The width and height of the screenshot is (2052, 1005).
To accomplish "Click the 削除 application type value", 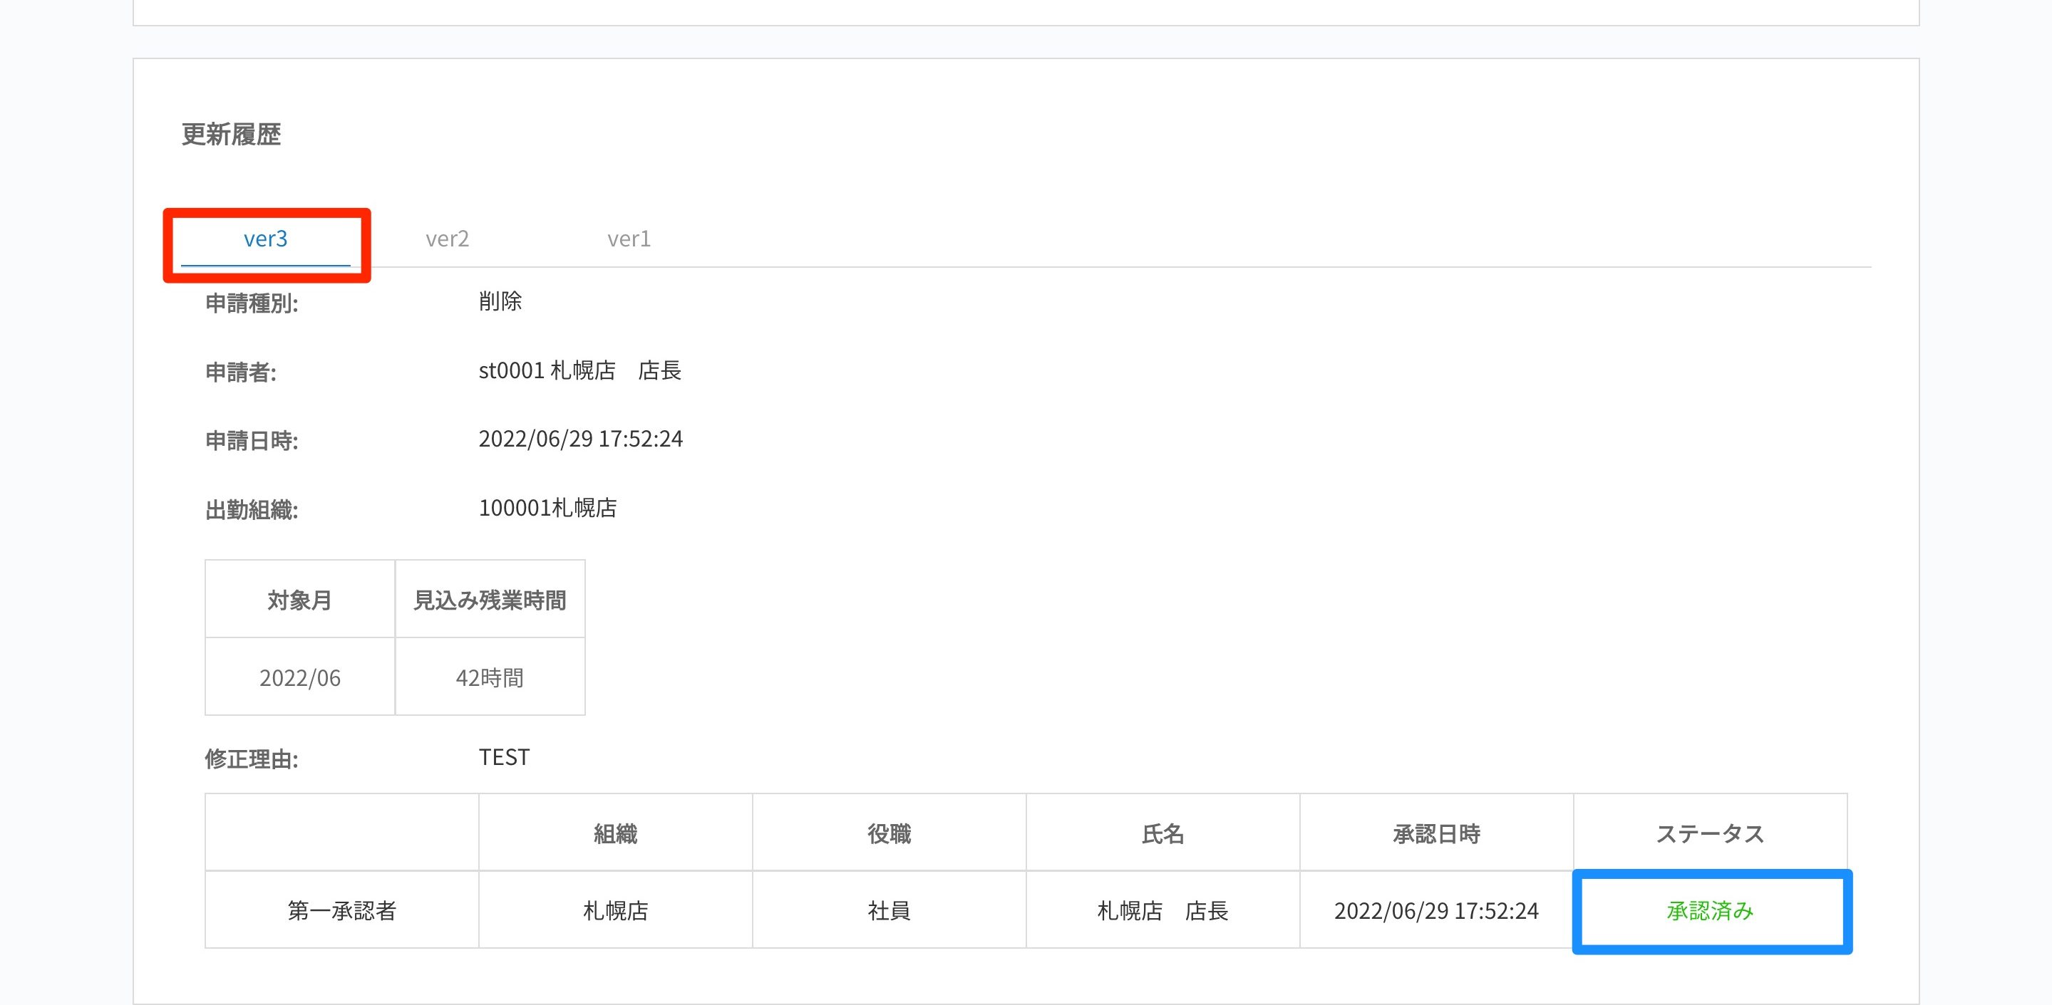I will (500, 301).
